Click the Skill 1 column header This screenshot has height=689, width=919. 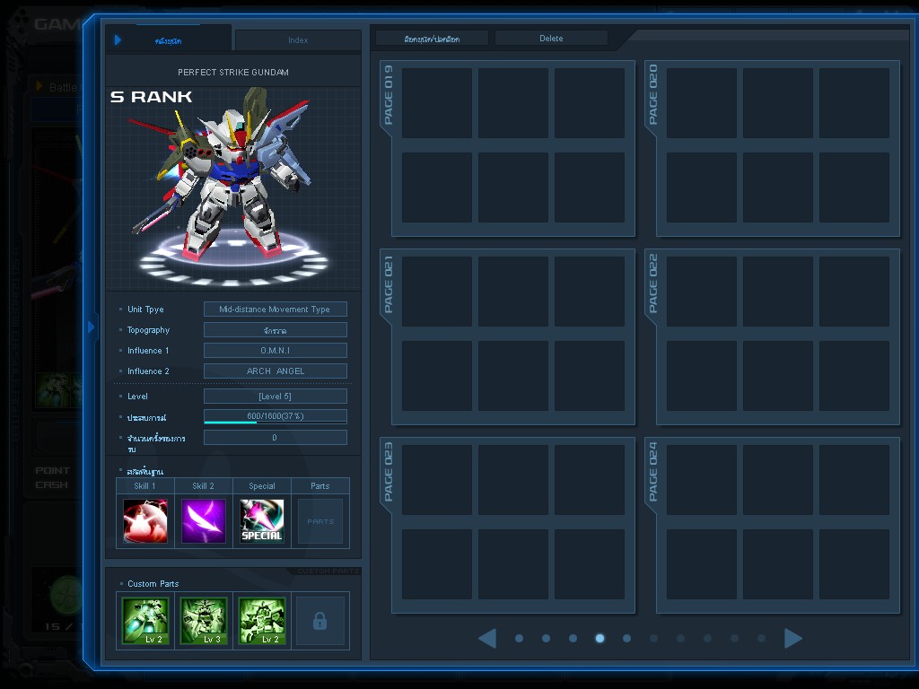[x=144, y=485]
